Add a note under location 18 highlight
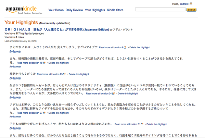Image resolution: width=205 pixels, height=138 pixels. click(15, 66)
